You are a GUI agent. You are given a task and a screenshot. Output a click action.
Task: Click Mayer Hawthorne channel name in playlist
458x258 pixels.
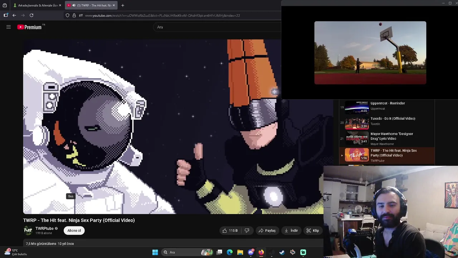point(382,144)
